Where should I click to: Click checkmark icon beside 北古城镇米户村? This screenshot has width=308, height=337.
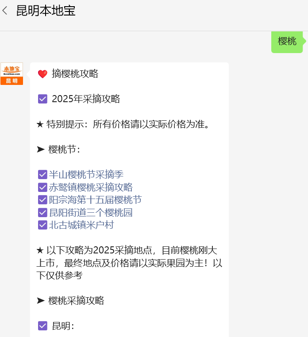tap(42, 225)
